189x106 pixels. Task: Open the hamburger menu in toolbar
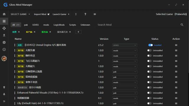click(x=95, y=14)
